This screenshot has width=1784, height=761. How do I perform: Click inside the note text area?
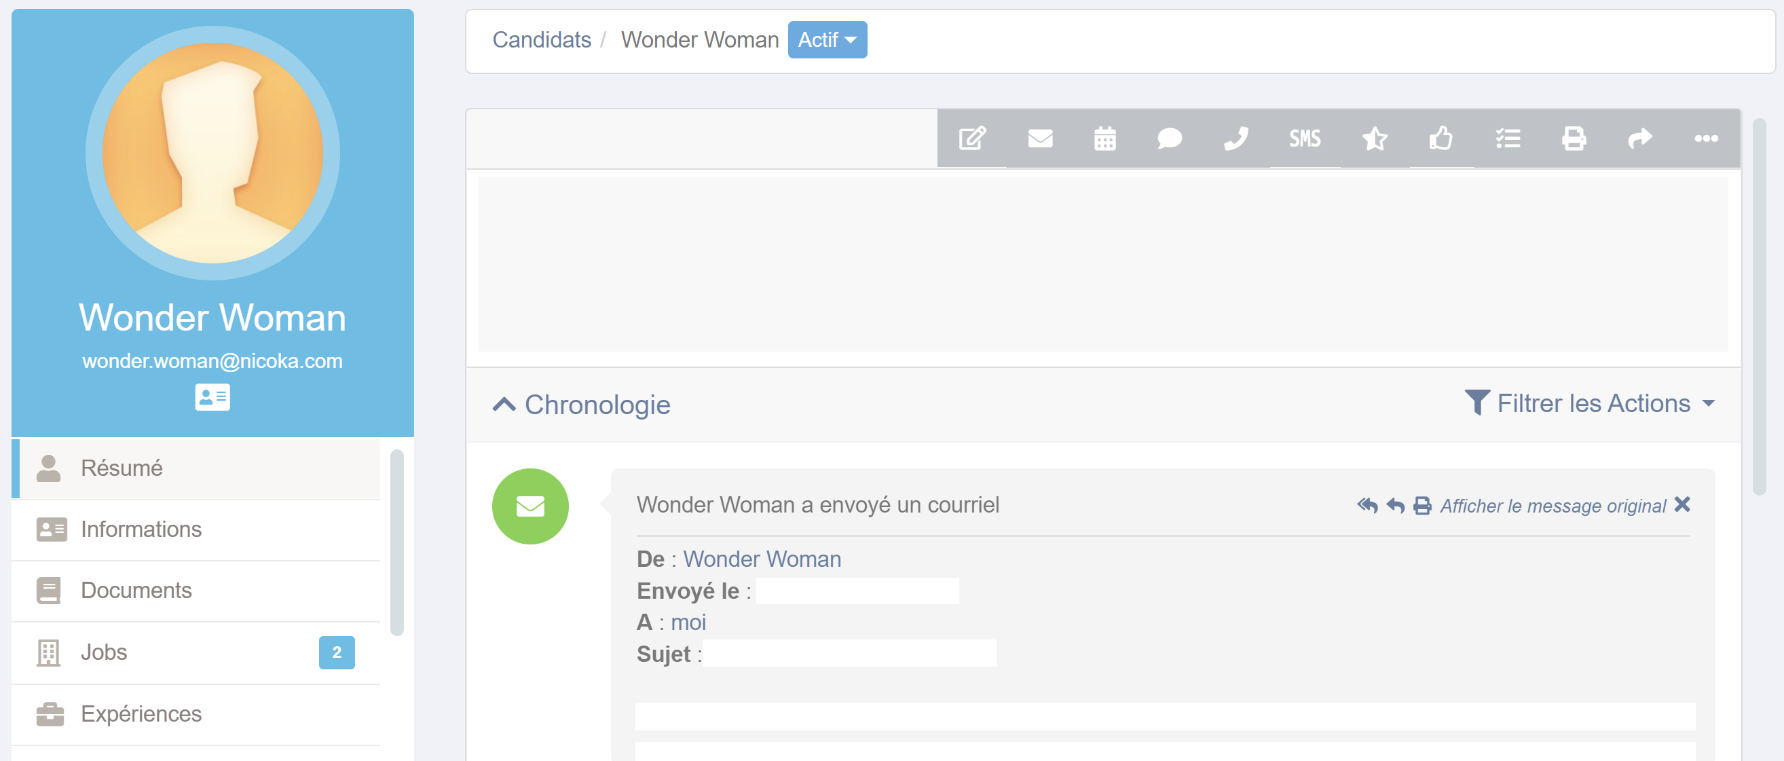(1102, 264)
